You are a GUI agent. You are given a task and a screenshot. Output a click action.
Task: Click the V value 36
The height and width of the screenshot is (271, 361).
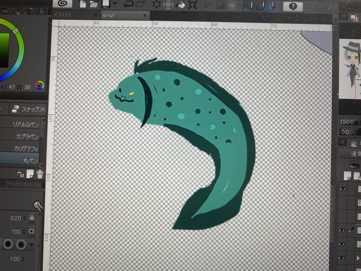(27, 87)
